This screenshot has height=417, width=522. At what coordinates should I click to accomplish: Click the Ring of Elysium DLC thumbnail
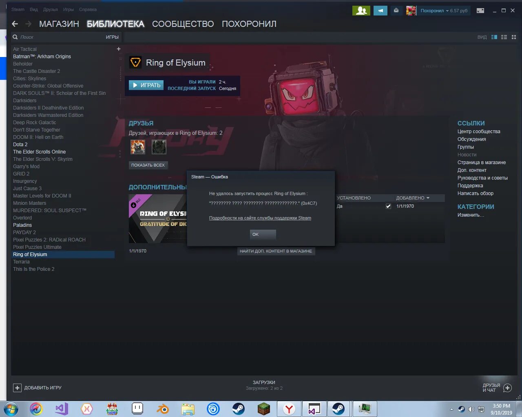(158, 219)
